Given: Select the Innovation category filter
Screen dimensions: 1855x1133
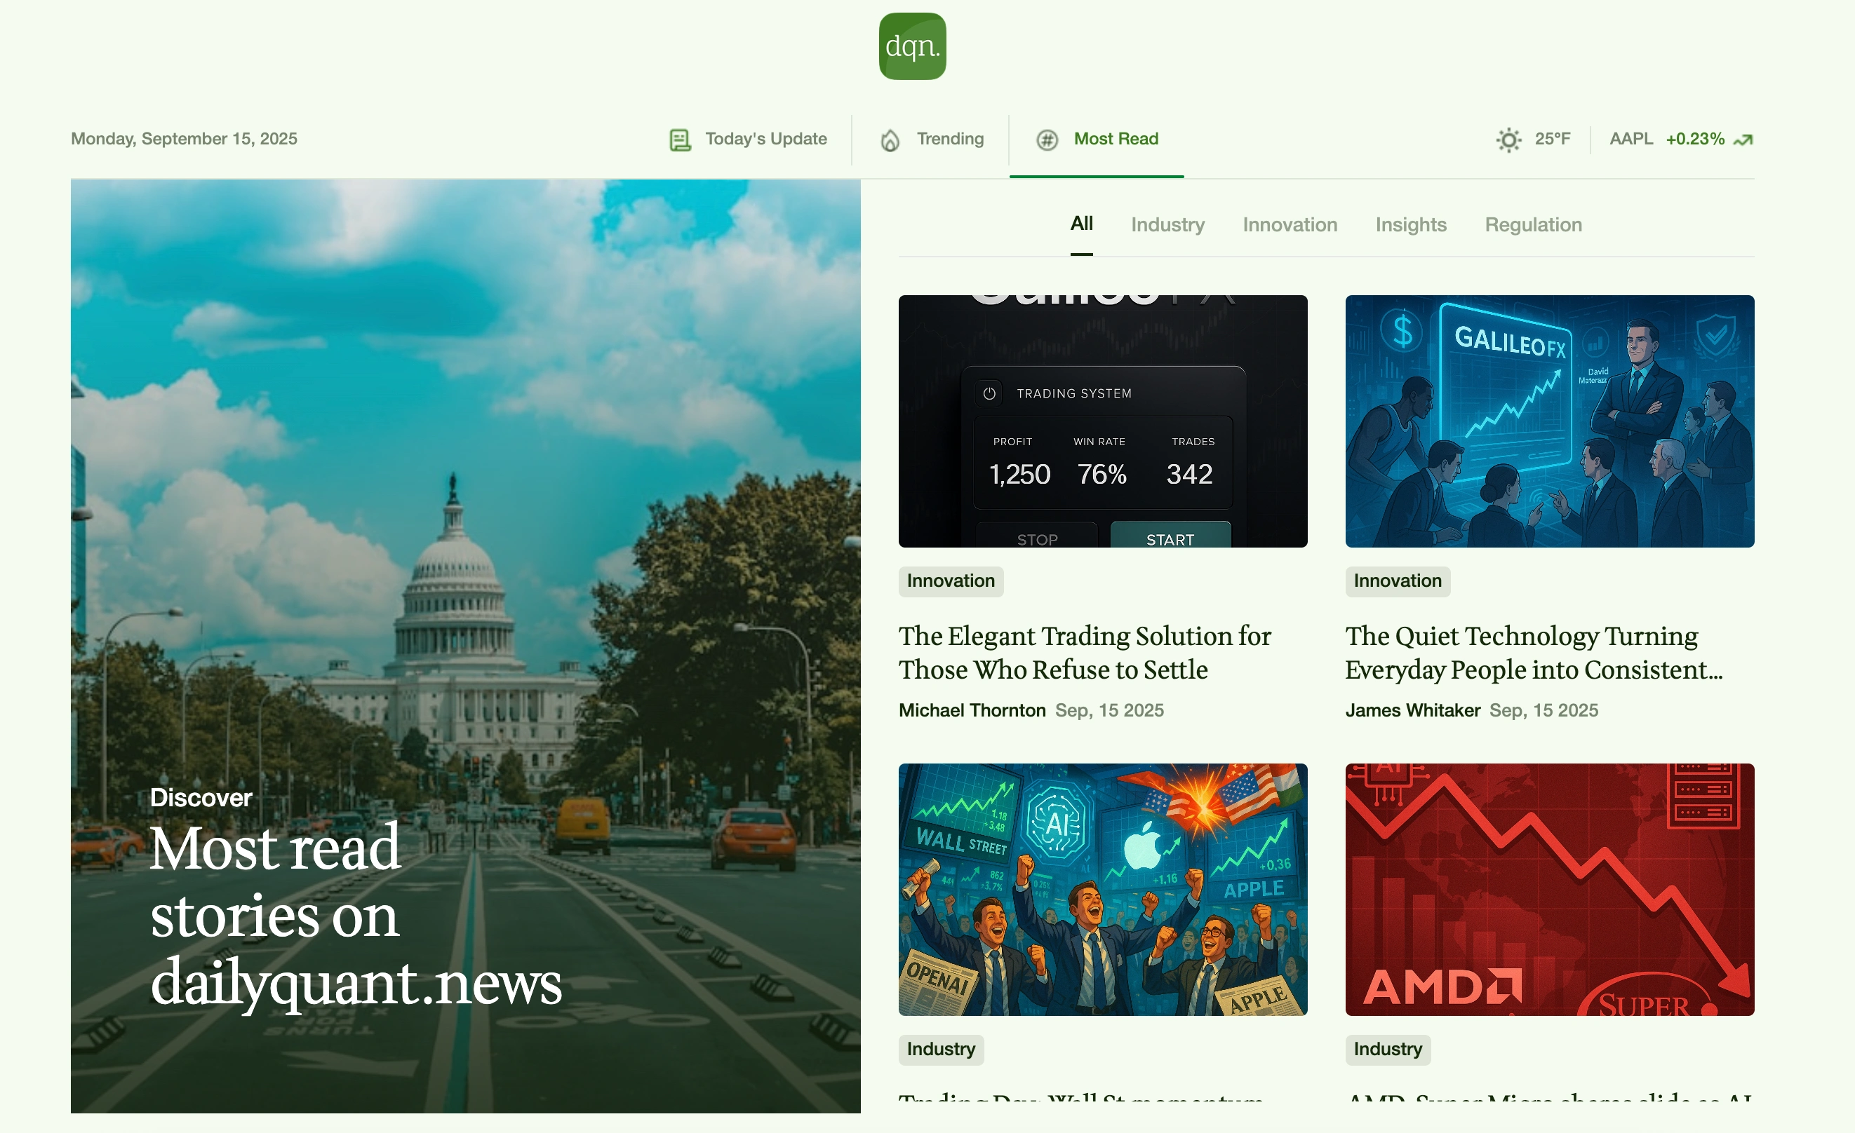Looking at the screenshot, I should [1289, 225].
